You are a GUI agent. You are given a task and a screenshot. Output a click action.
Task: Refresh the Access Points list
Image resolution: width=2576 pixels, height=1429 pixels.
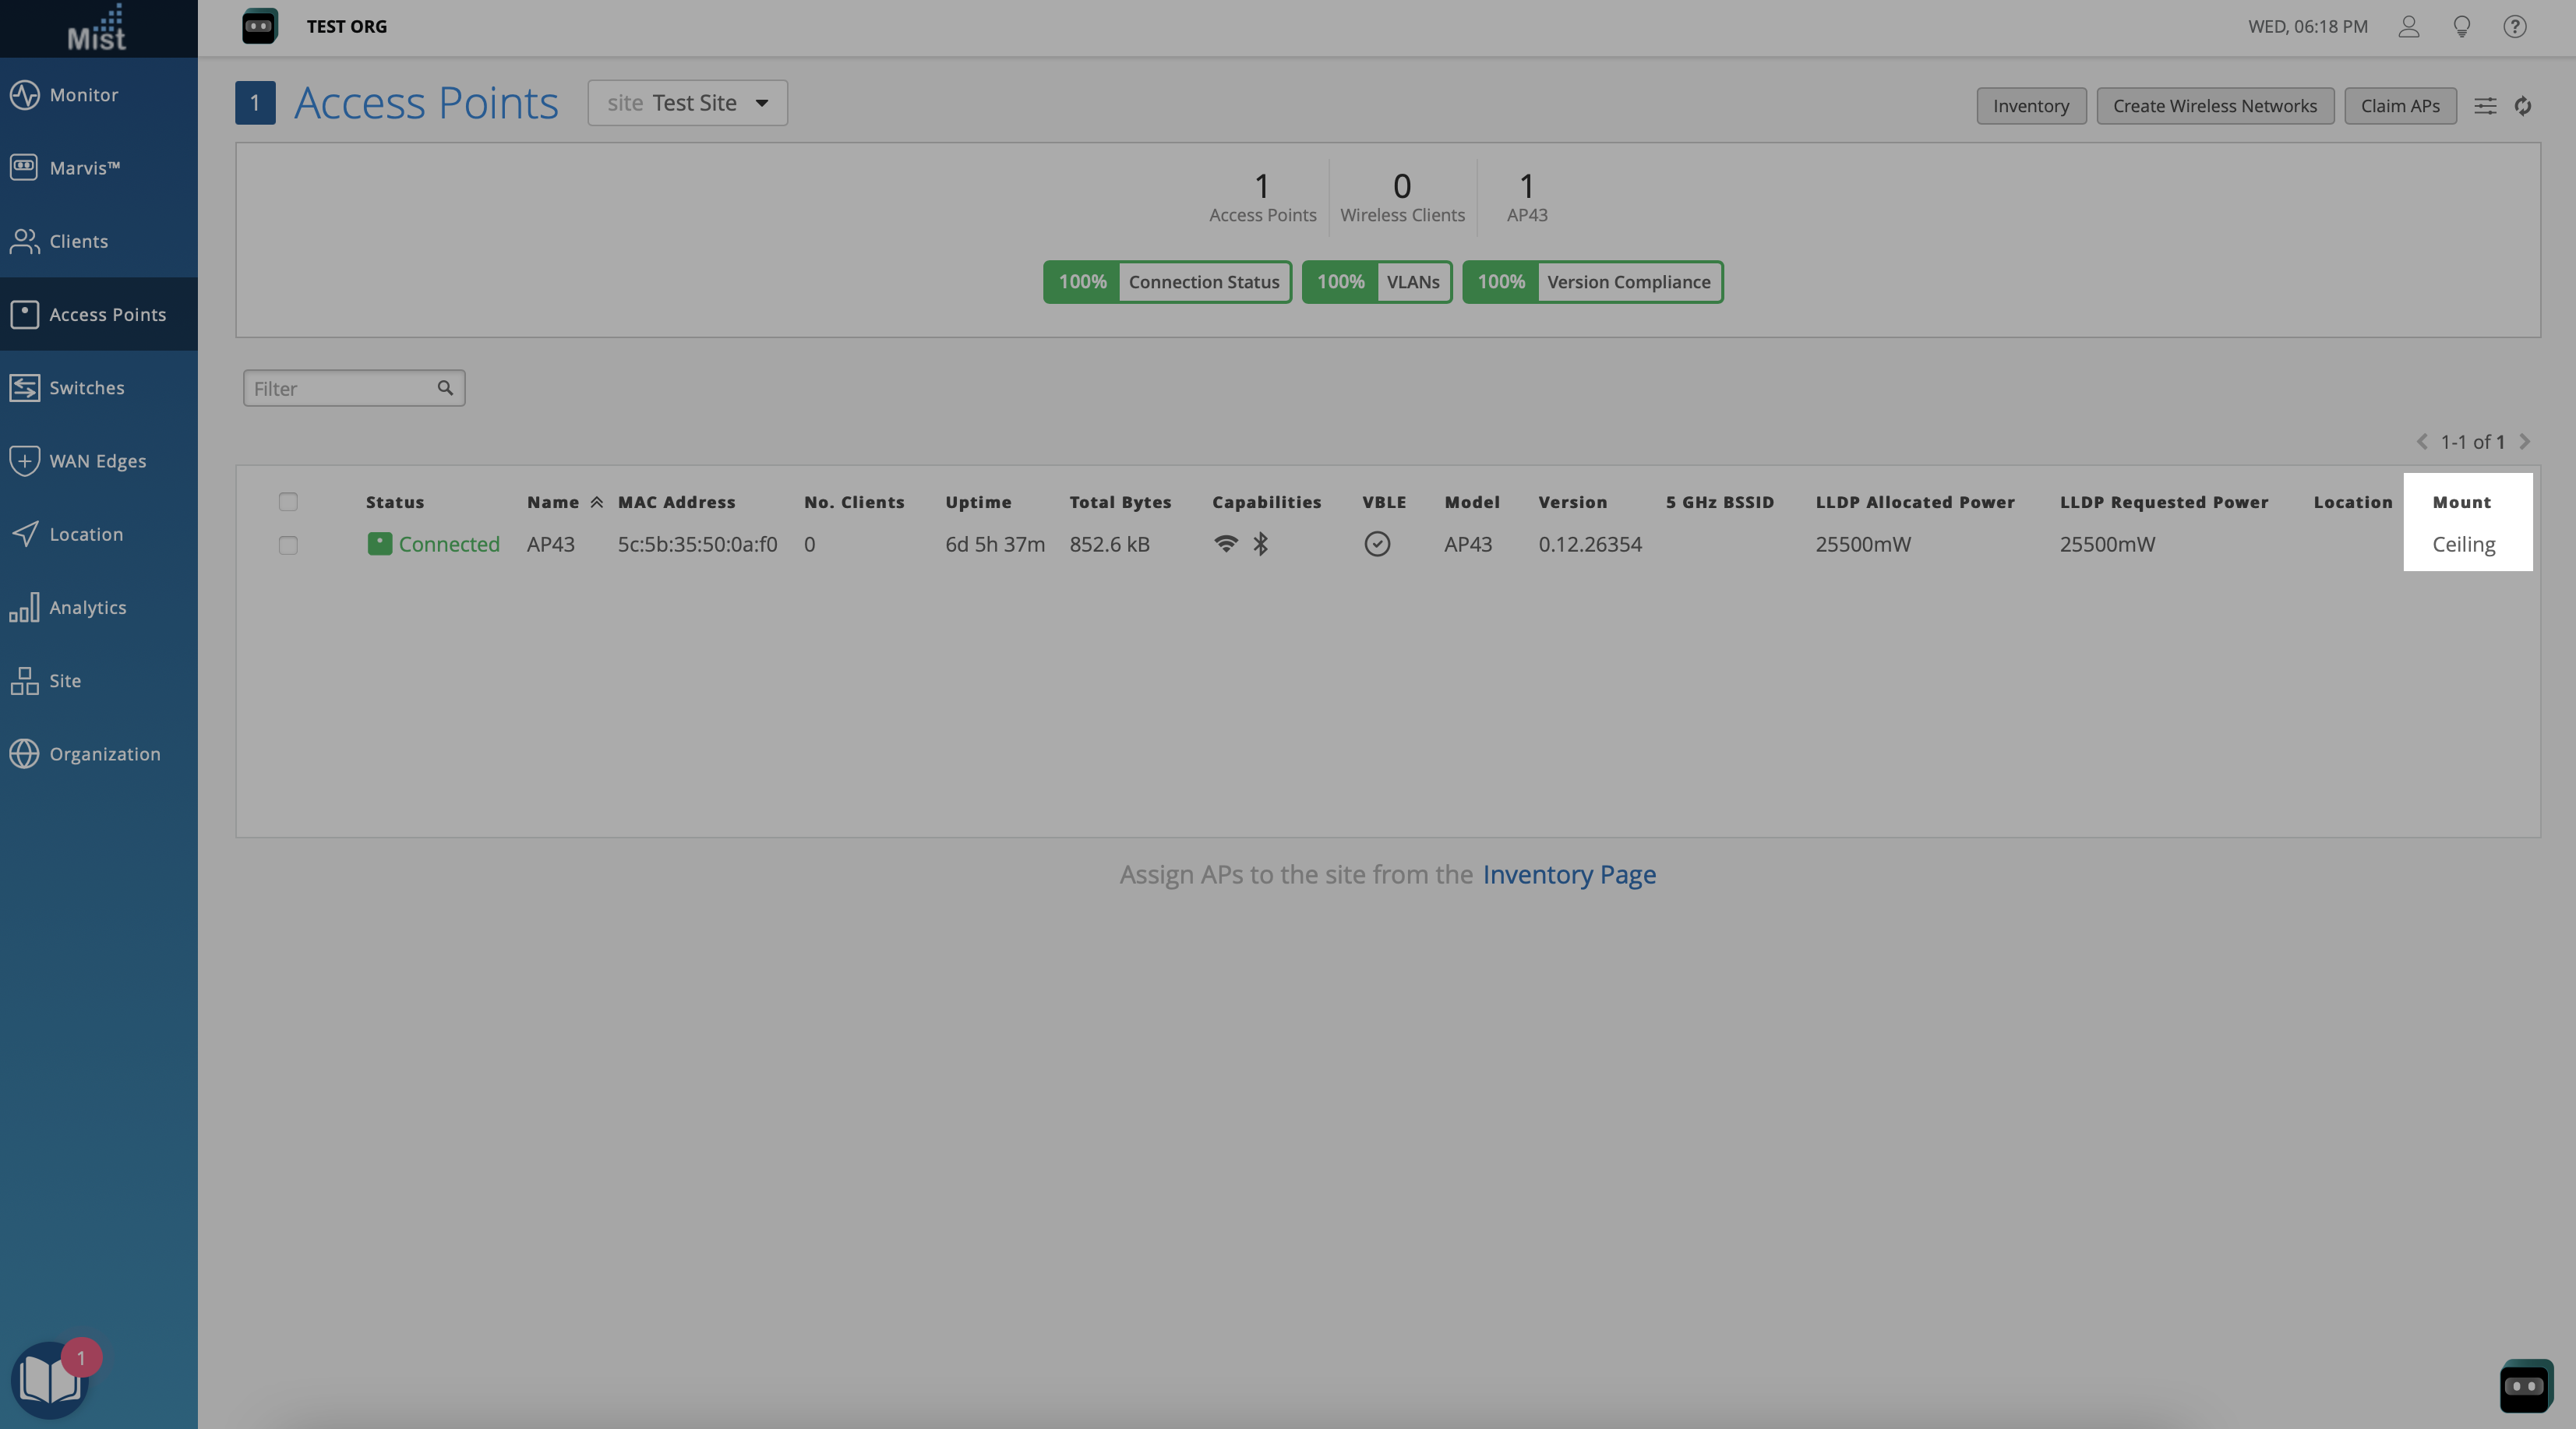coord(2523,106)
